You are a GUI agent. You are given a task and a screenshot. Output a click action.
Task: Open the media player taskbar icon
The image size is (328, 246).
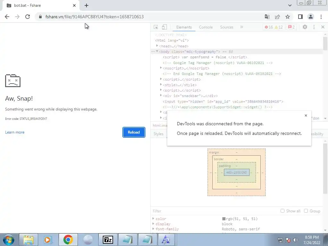pyautogui.click(x=48, y=240)
